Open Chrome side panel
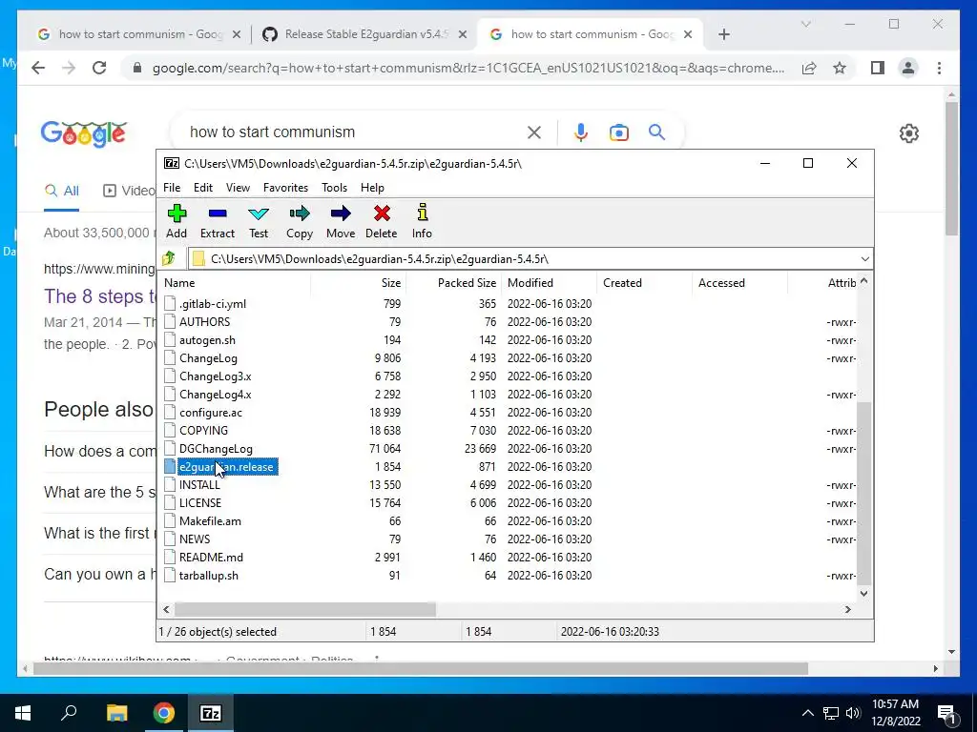The image size is (977, 732). click(x=878, y=68)
